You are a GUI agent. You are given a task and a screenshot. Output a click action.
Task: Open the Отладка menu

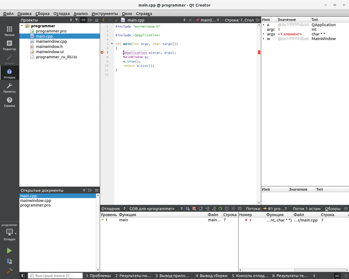click(61, 14)
